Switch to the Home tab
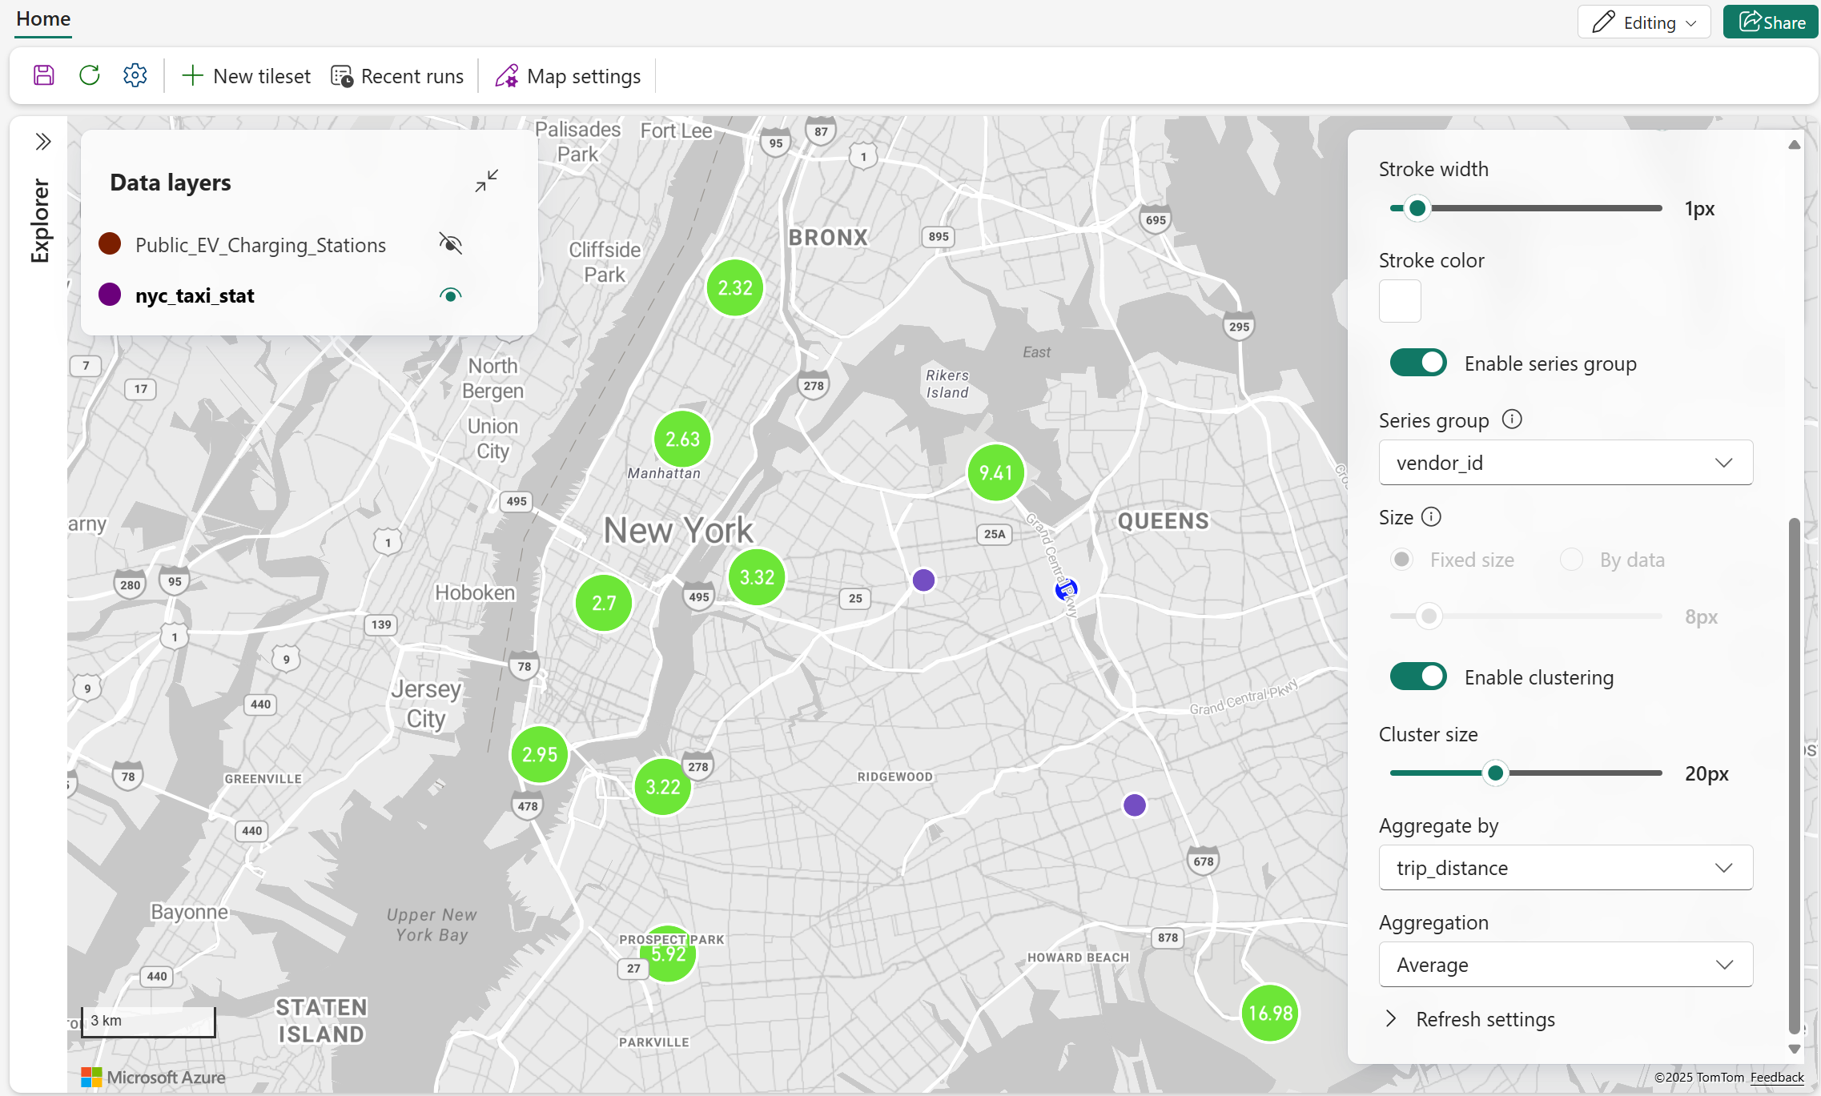 (x=43, y=19)
